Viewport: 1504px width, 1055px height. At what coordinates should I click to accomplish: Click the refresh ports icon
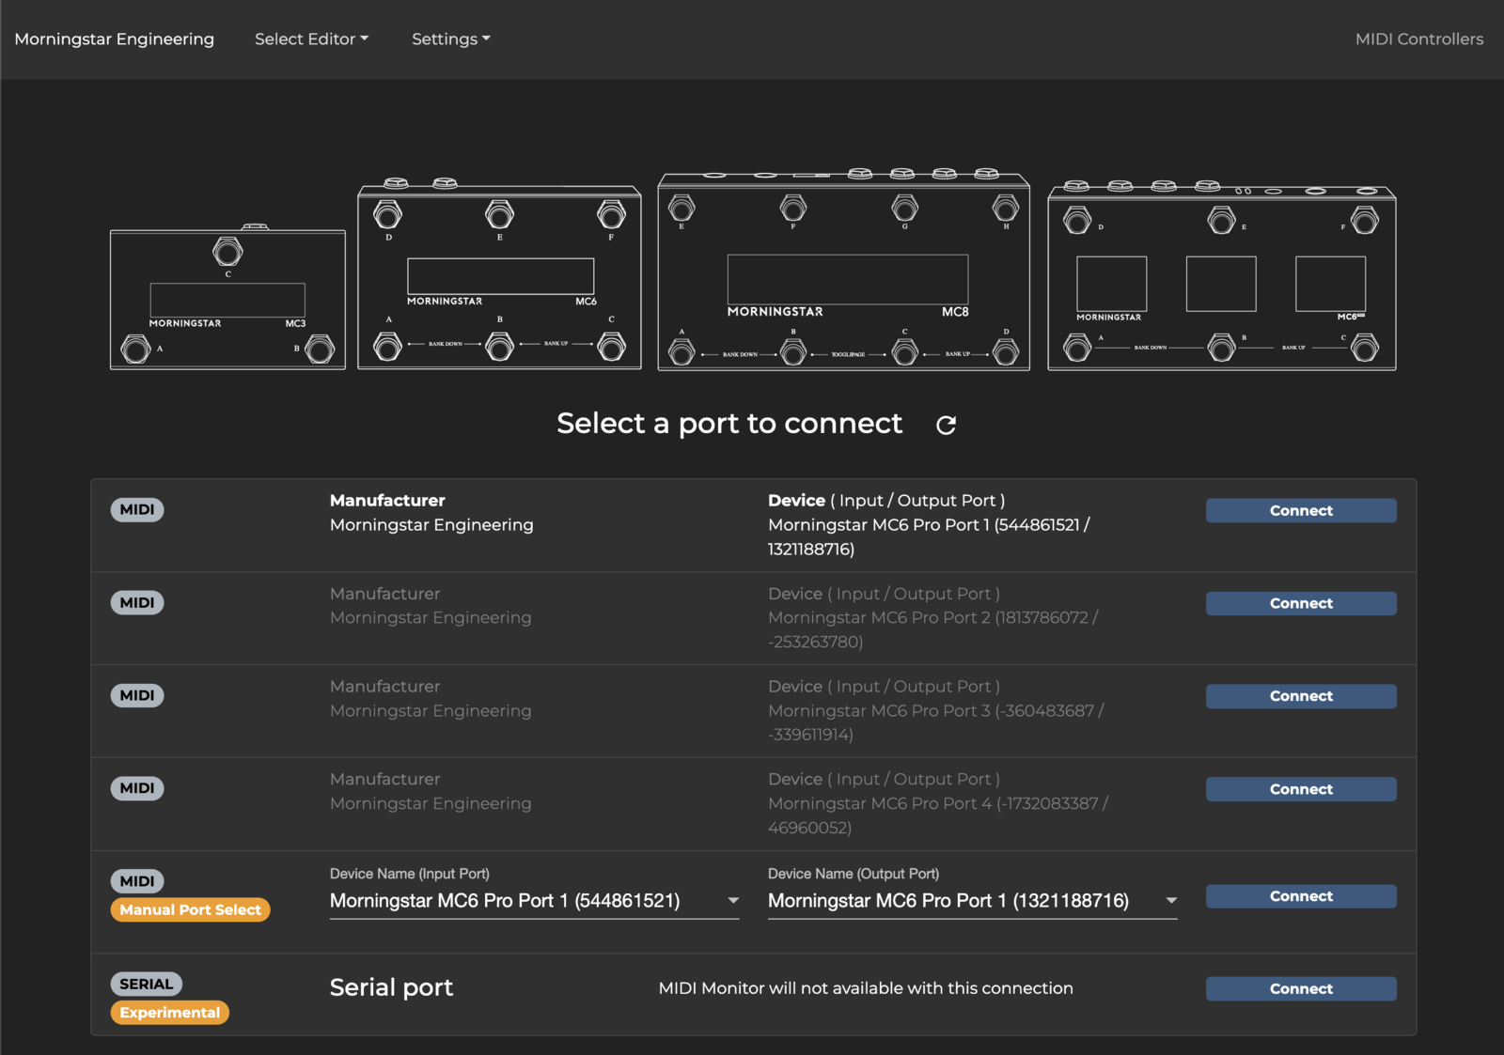(946, 425)
